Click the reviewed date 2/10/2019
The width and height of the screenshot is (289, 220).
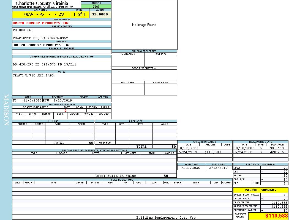[x=62, y=101]
